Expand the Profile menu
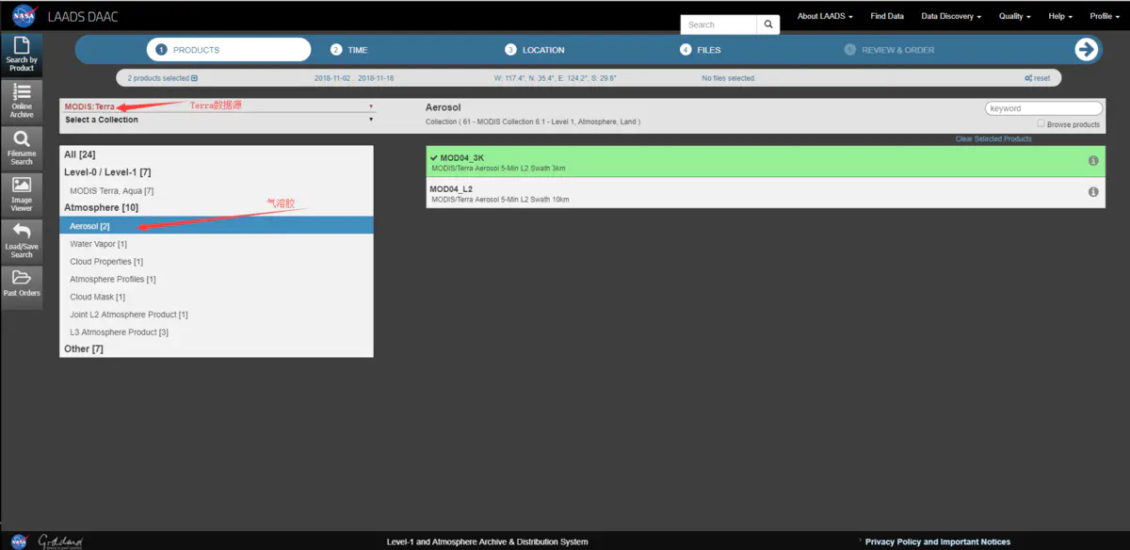Screen dimensions: 1130x550 tap(1105, 16)
